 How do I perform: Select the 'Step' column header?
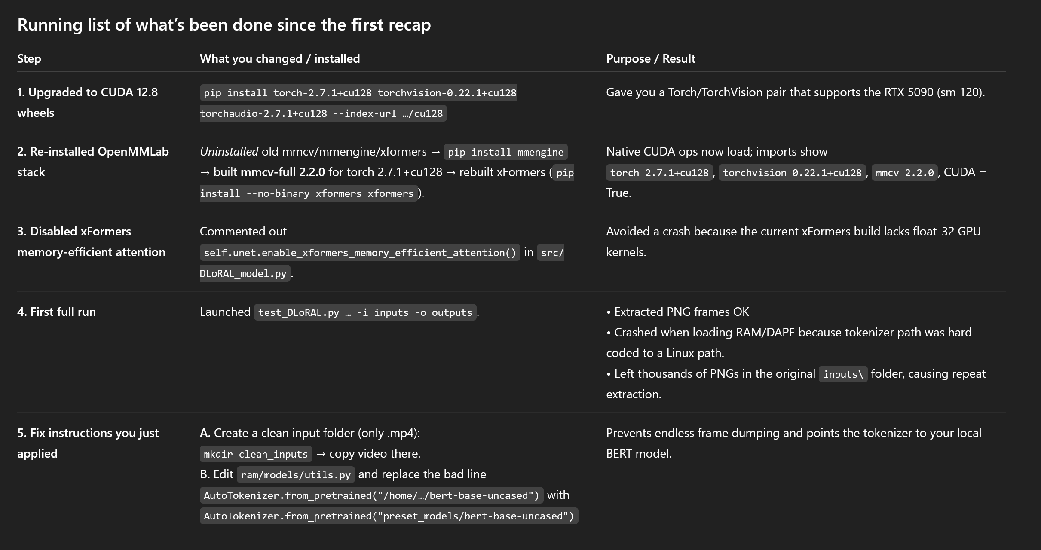[29, 59]
